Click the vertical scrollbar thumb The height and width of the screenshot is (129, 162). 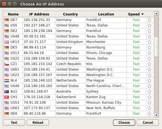pyautogui.click(x=156, y=47)
